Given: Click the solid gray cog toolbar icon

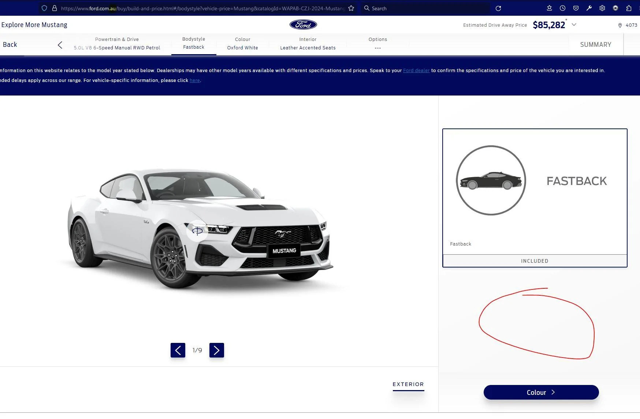Looking at the screenshot, I should 615,8.
